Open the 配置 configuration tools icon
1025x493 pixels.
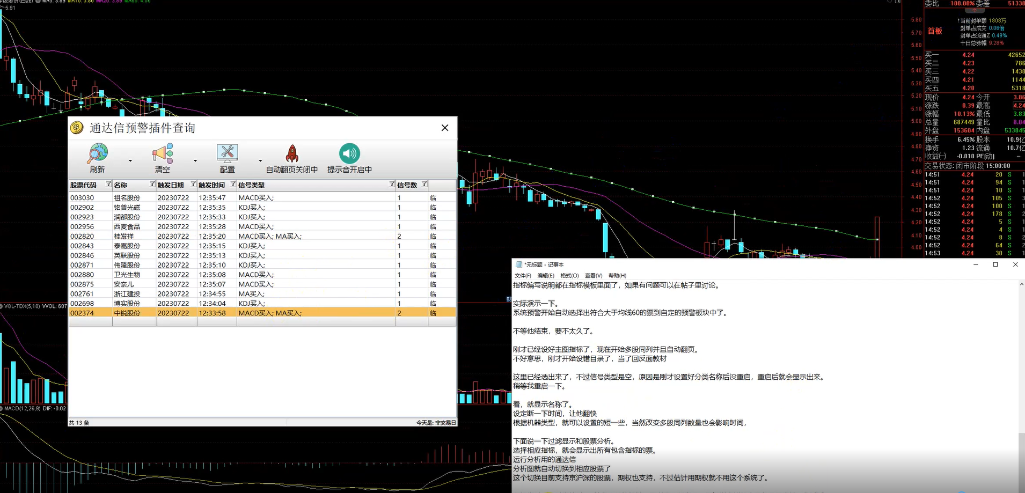coord(228,153)
